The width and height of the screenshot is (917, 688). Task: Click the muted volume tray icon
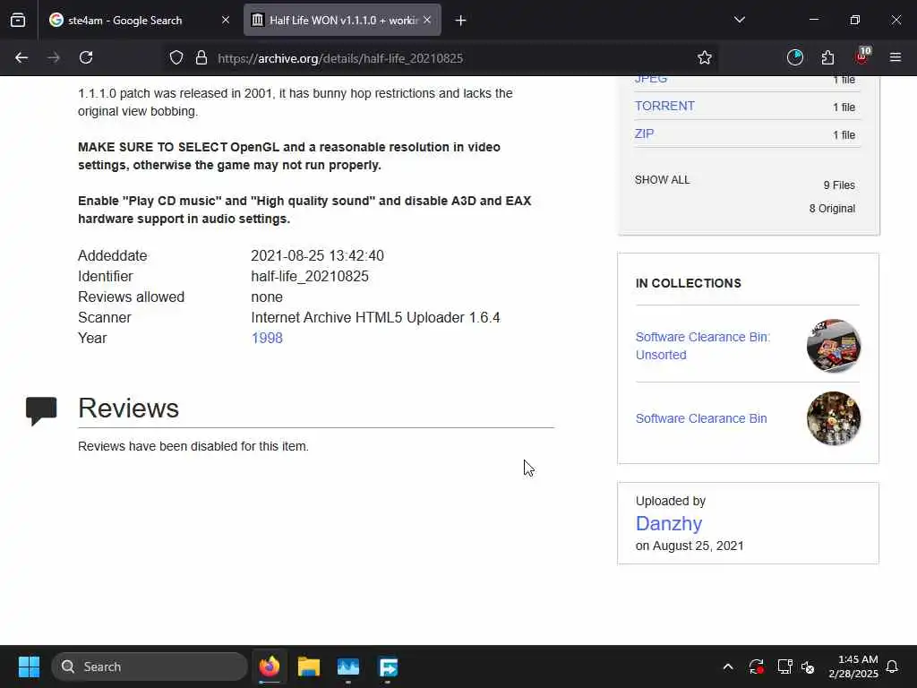click(808, 666)
